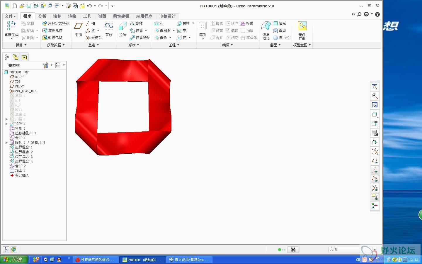Click the Redo arrow icon

(x=101, y=6)
